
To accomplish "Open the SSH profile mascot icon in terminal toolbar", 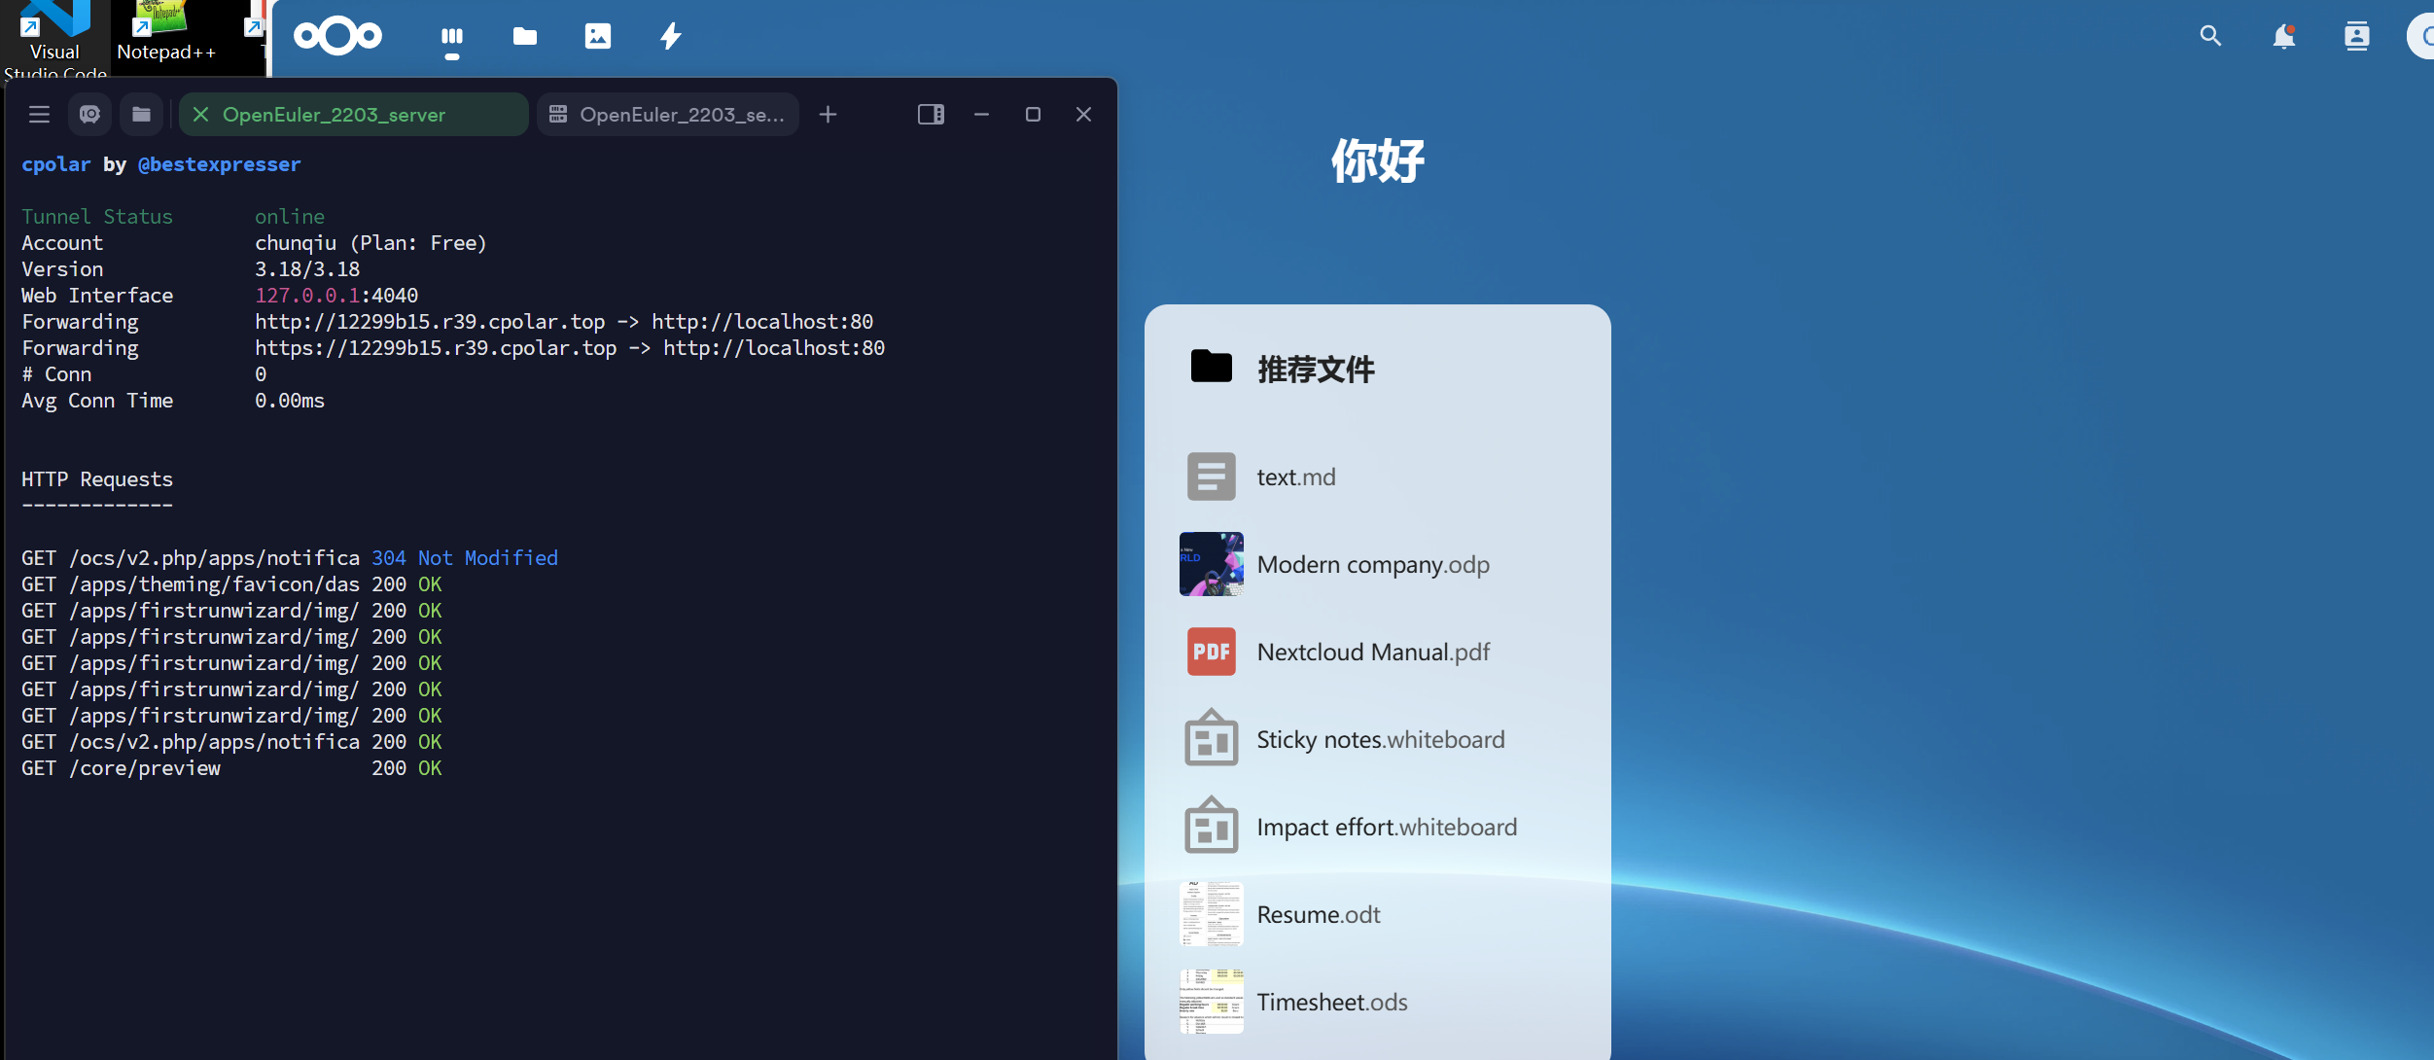I will click(89, 114).
